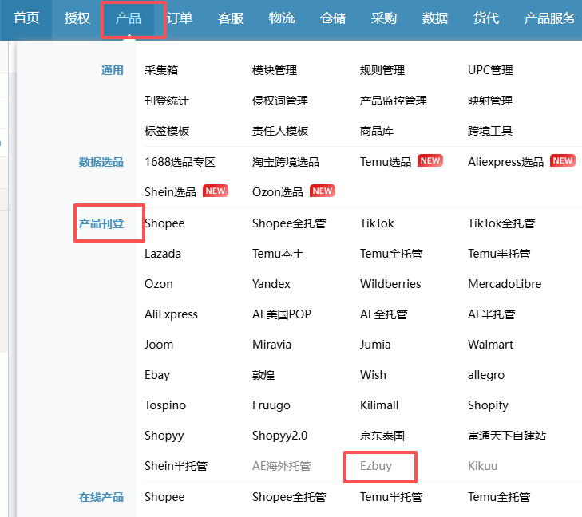Select Walmart from product listing
This screenshot has width=582, height=517.
coord(491,345)
